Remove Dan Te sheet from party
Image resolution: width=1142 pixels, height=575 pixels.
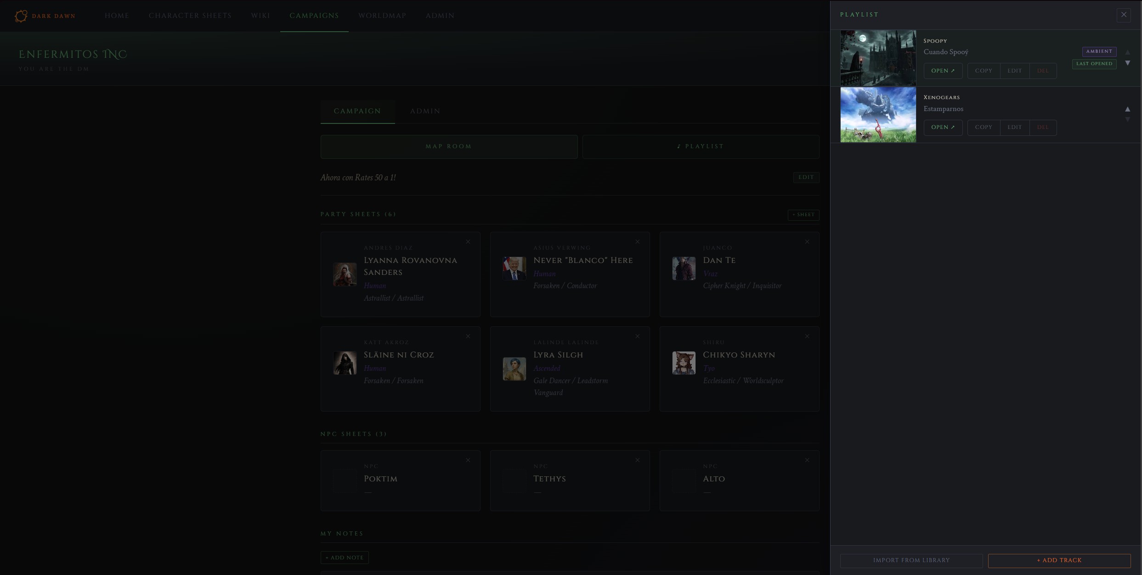point(807,242)
